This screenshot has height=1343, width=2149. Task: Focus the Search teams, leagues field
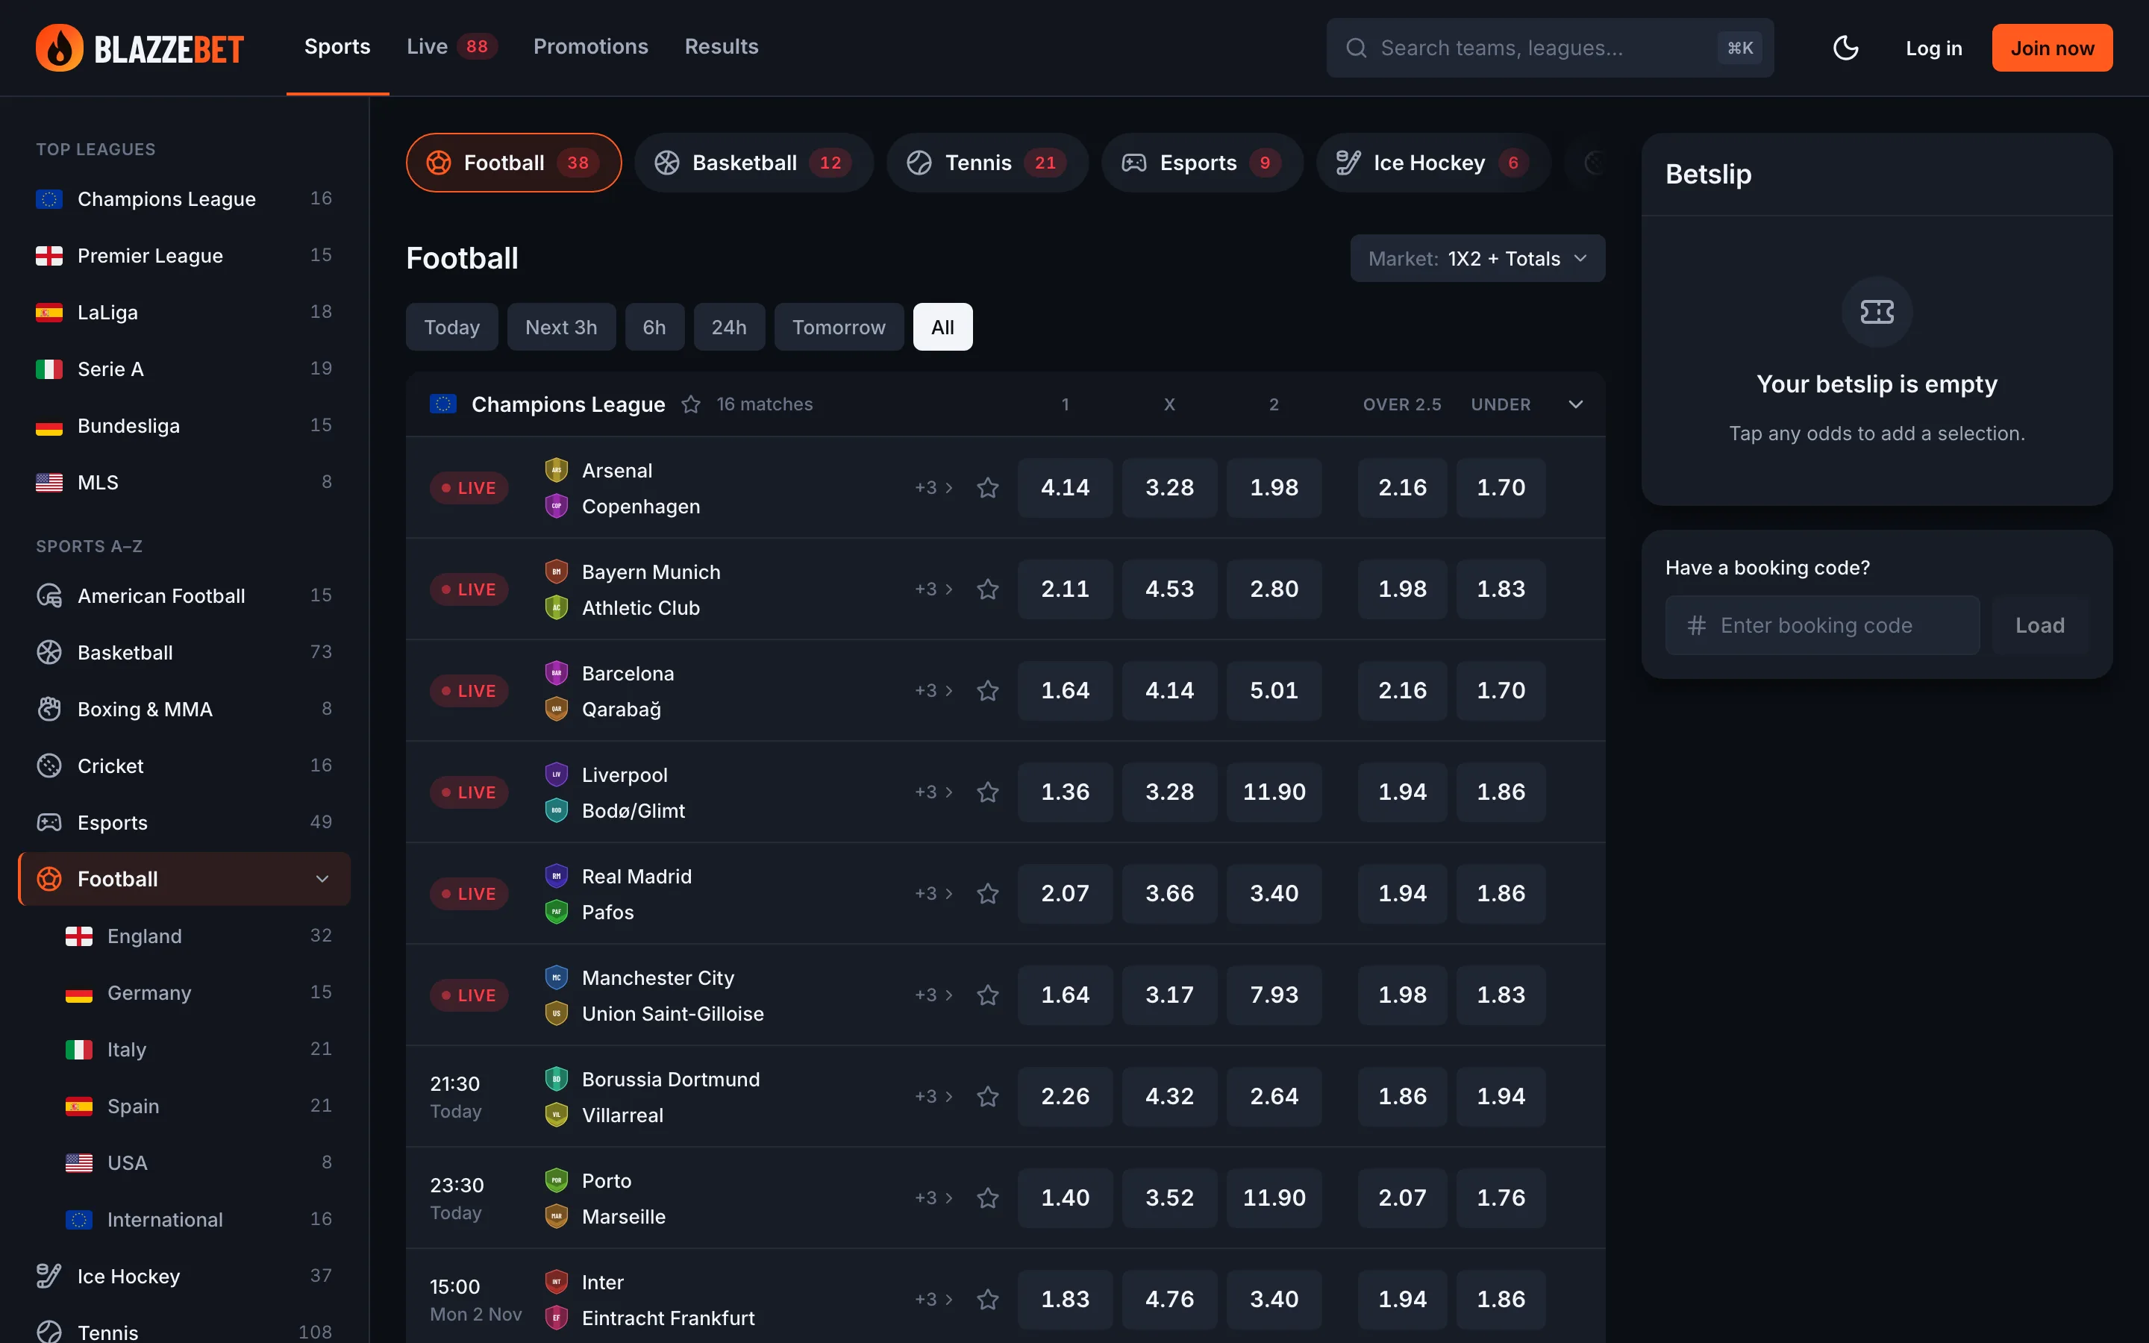pyautogui.click(x=1550, y=48)
